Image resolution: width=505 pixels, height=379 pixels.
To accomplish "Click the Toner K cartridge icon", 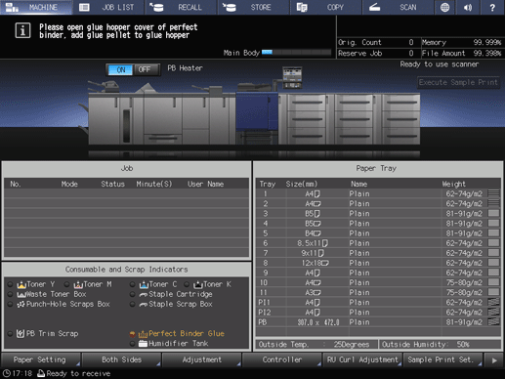I will click(x=198, y=284).
